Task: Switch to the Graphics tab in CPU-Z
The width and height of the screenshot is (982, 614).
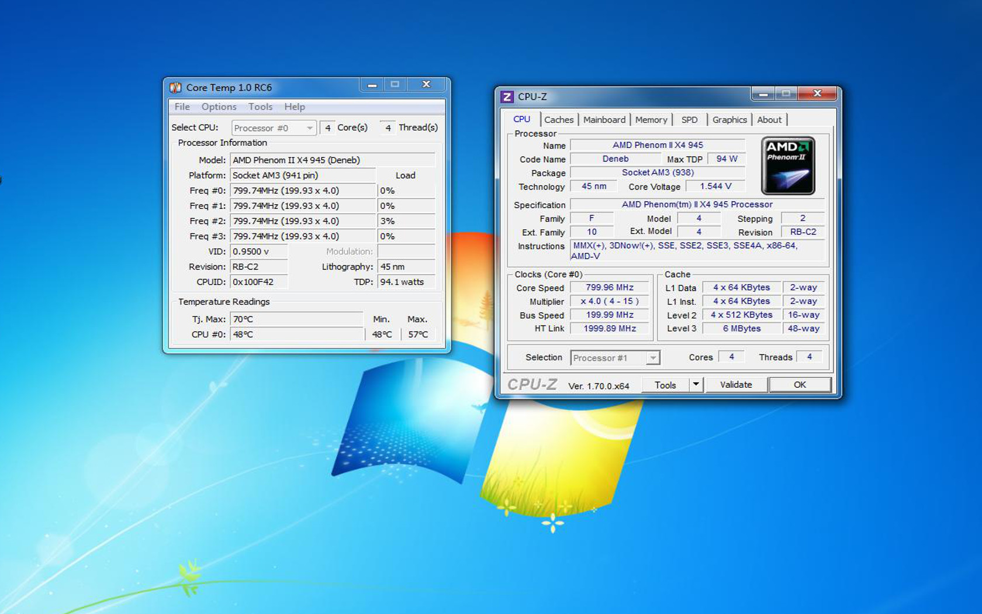Action: 729,120
